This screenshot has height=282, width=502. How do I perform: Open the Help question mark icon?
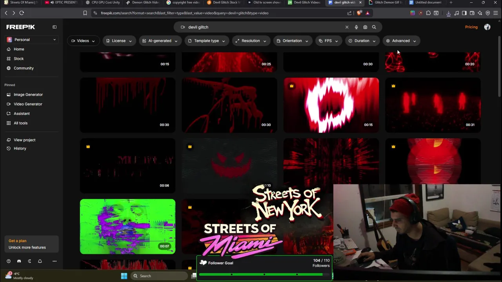(x=9, y=261)
